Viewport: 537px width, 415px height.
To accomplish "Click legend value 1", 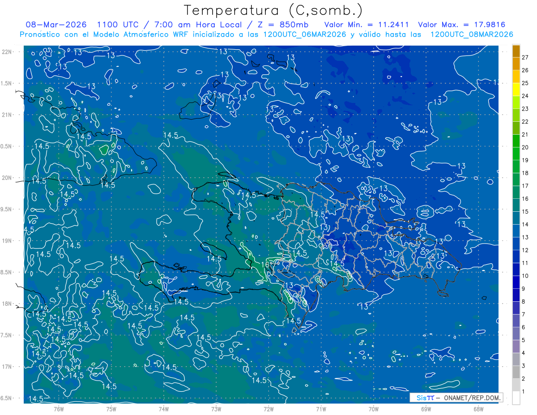I will coord(523,391).
